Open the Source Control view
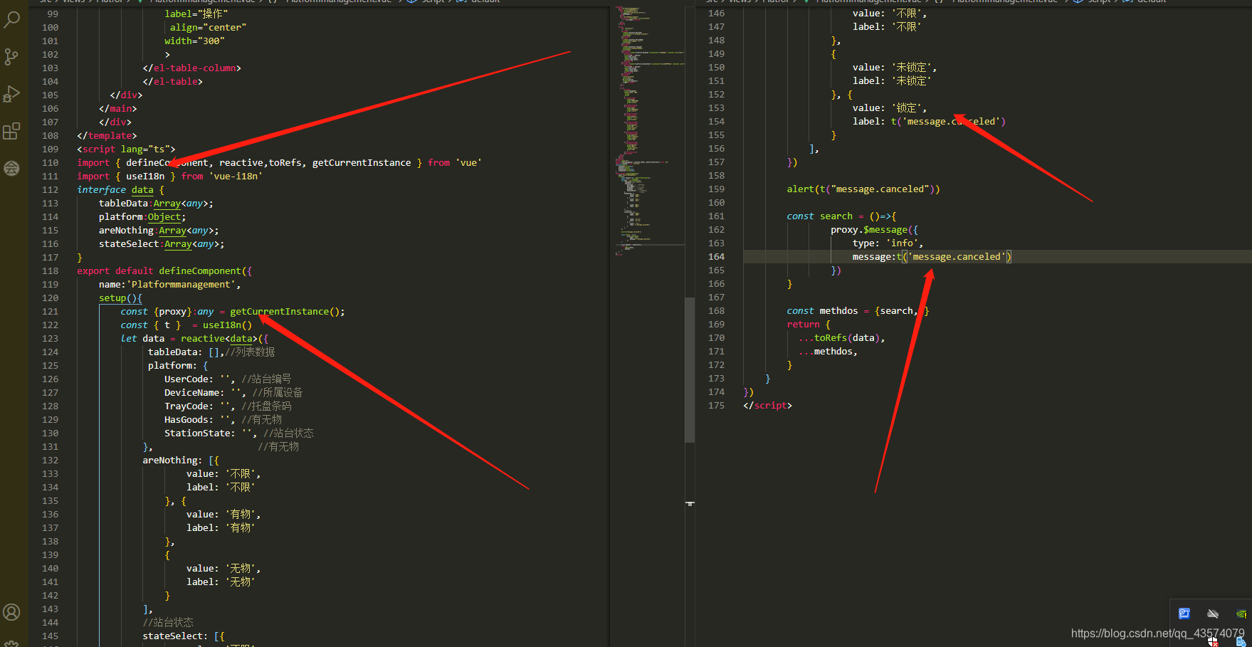The height and width of the screenshot is (647, 1252). point(11,57)
